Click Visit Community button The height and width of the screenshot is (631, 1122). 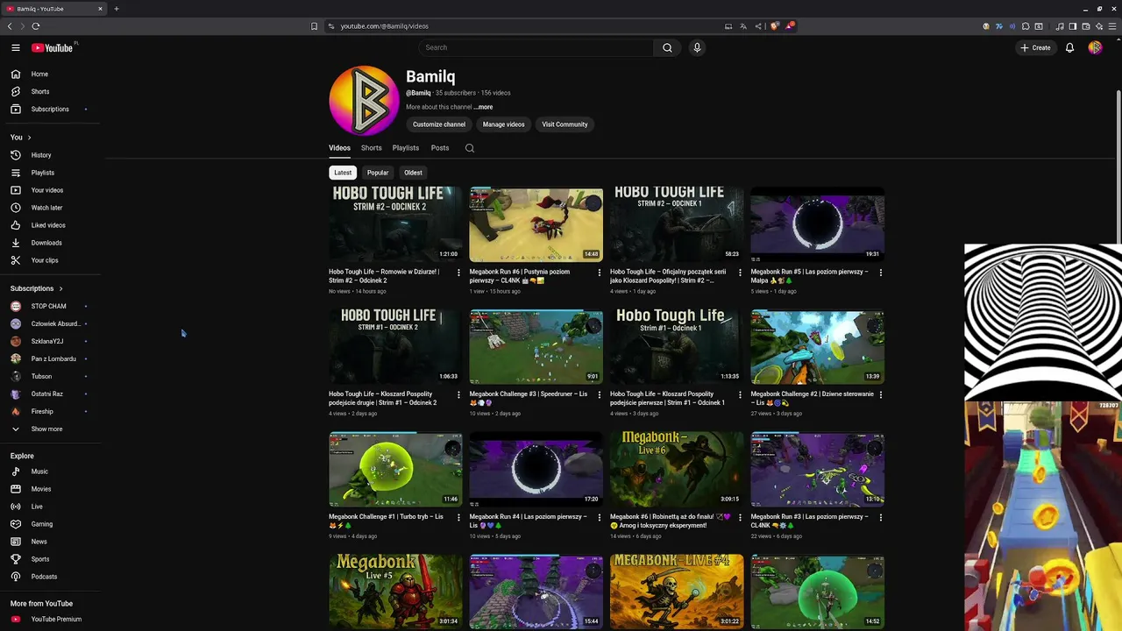(x=565, y=124)
